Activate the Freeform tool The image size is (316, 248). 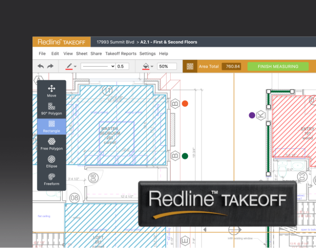pos(52,179)
